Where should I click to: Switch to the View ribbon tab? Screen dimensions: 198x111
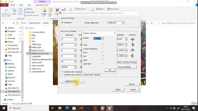point(29,5)
